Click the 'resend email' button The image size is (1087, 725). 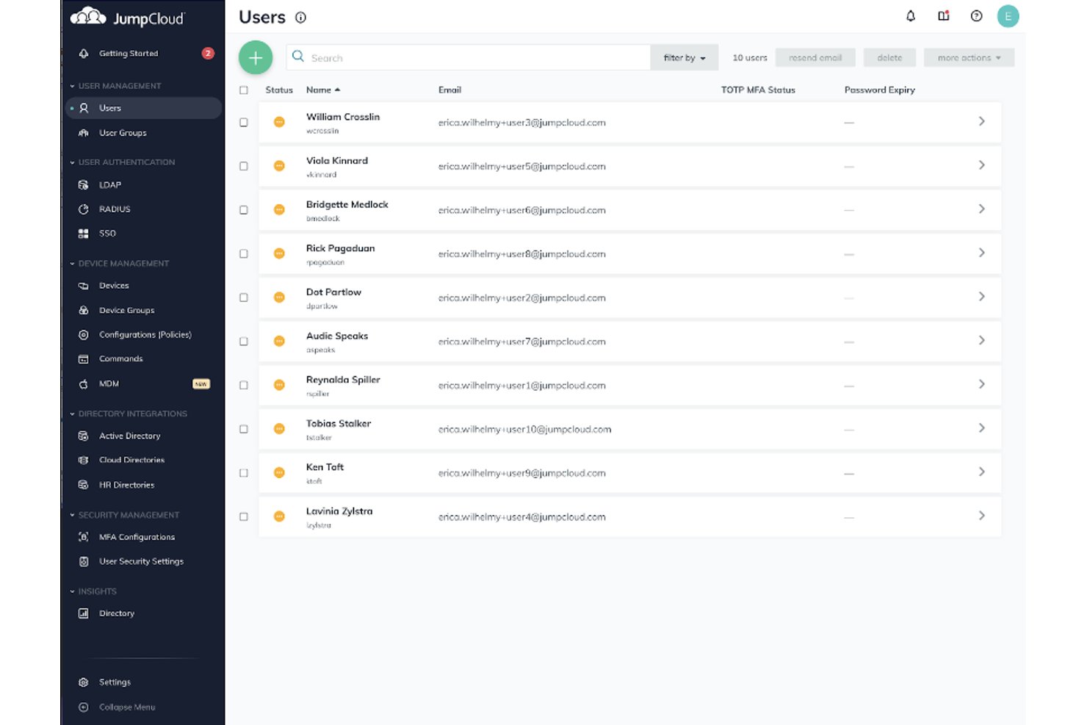815,58
